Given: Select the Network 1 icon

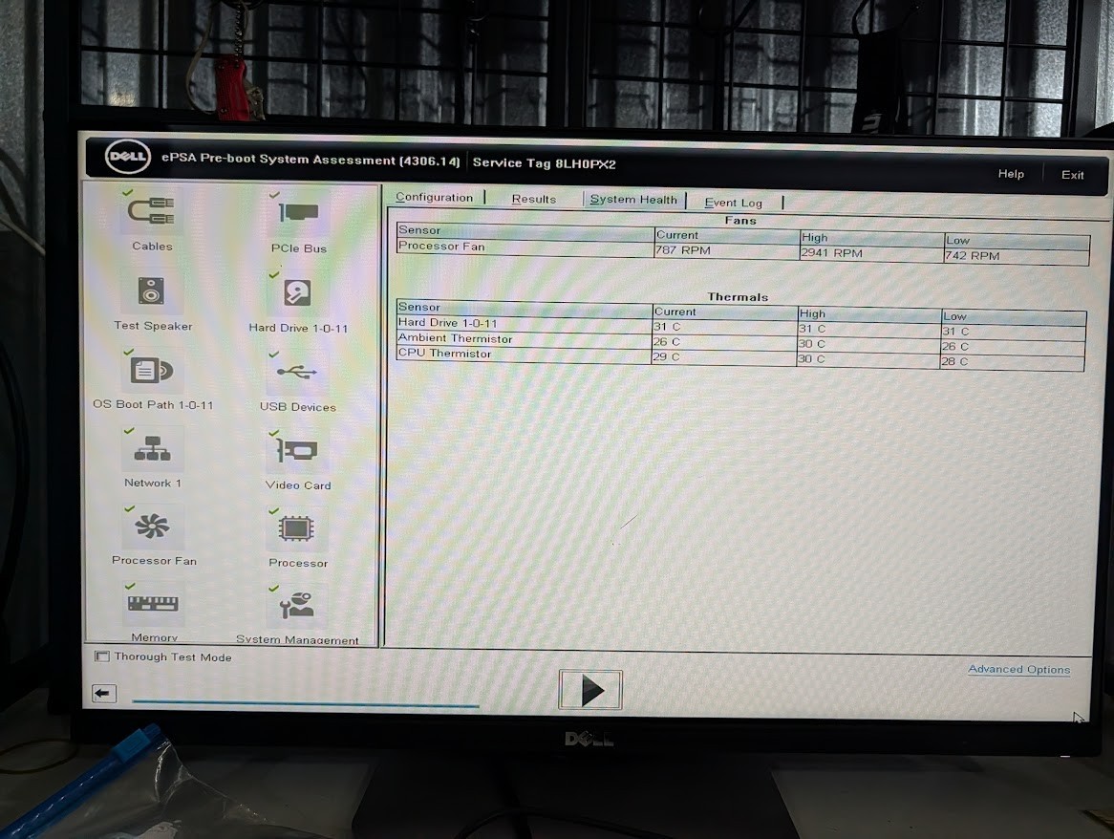Looking at the screenshot, I should (152, 449).
